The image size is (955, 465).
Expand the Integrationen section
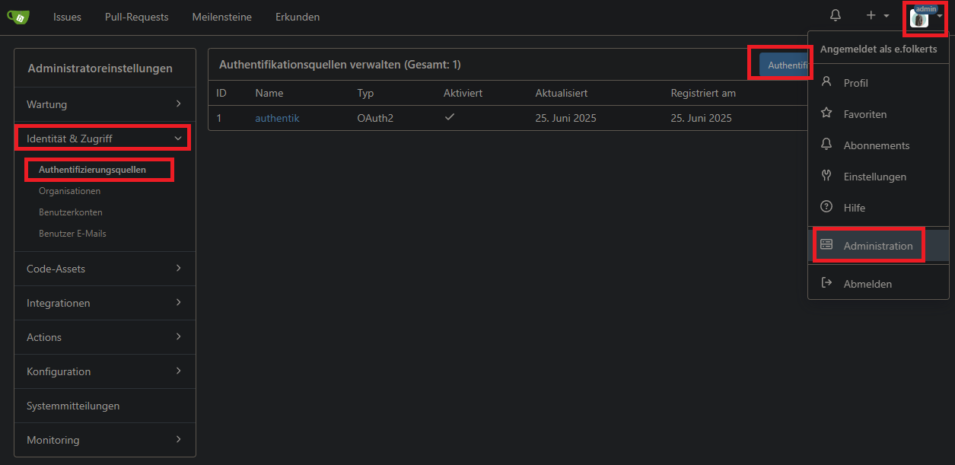[x=105, y=303]
